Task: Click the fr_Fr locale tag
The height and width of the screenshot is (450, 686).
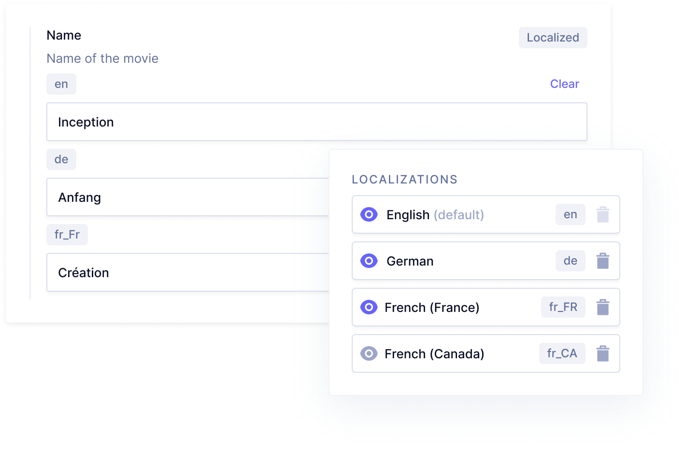Action: [x=67, y=235]
